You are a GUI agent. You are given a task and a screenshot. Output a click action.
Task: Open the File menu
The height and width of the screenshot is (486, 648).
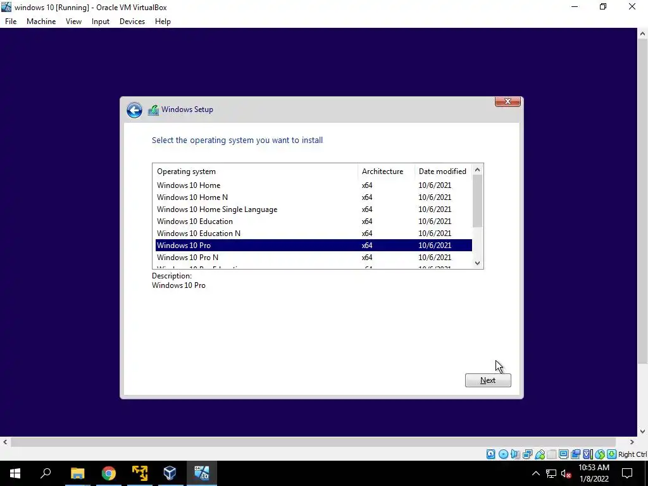click(11, 22)
